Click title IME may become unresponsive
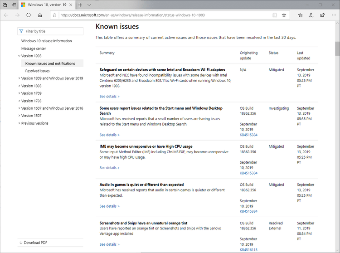This screenshot has height=253, width=340. 146,146
